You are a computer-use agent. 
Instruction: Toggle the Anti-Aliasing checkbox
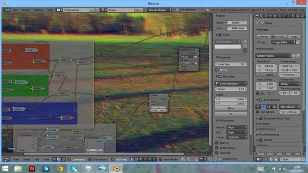pyautogui.click(x=261, y=100)
